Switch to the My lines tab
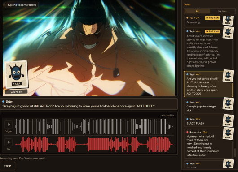Image resolution: width=238 pixels, height=172 pixels. pos(222,11)
